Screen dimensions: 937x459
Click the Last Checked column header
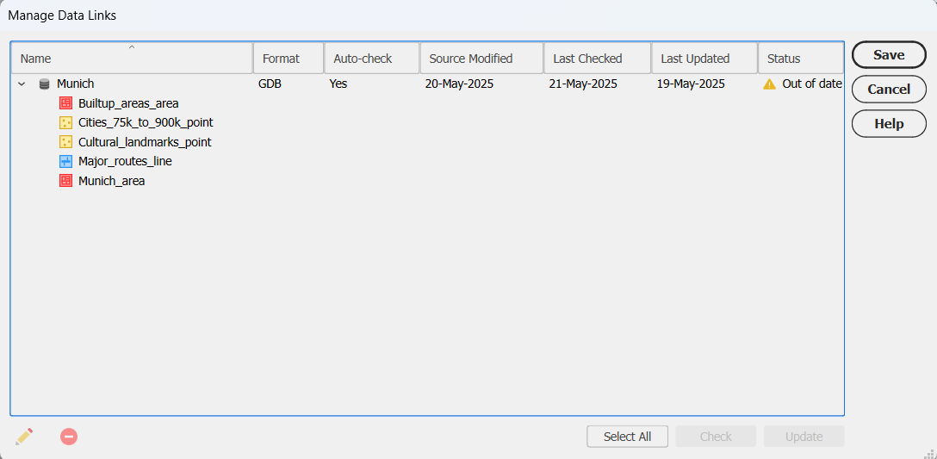[x=597, y=58]
